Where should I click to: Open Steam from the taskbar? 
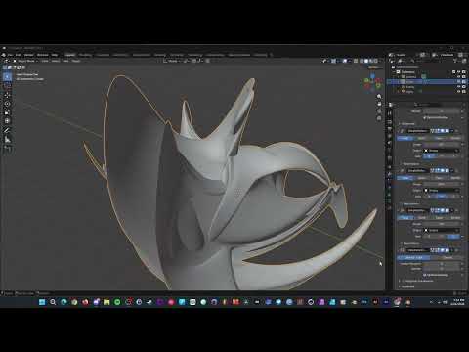[149, 302]
